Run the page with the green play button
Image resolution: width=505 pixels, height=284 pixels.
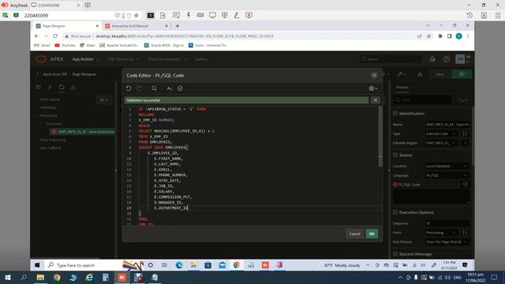pyautogui.click(x=462, y=74)
